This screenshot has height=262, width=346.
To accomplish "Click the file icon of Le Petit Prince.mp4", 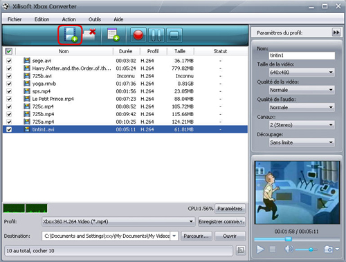I will [27, 99].
